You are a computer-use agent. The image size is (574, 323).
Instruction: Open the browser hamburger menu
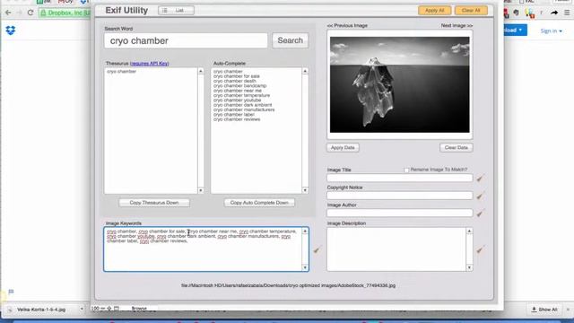click(567, 13)
